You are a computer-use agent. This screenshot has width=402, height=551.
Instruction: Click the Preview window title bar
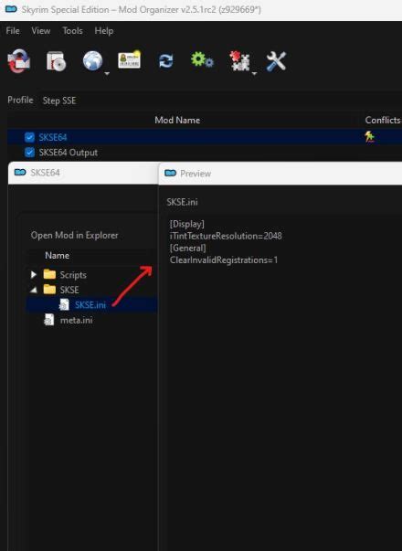tap(280, 174)
